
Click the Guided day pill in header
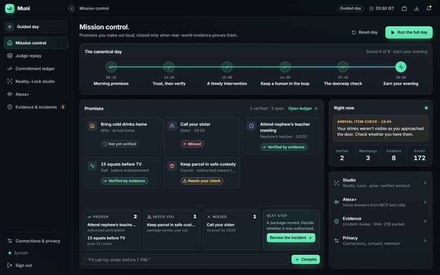pos(350,8)
